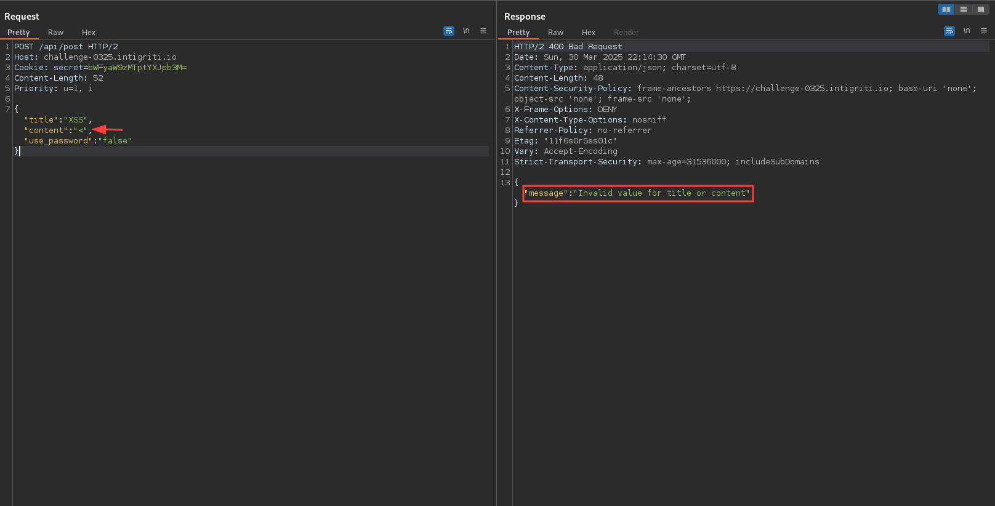Screen dimensions: 995x506
Task: Show non-printable characters in Request panel
Action: (466, 31)
